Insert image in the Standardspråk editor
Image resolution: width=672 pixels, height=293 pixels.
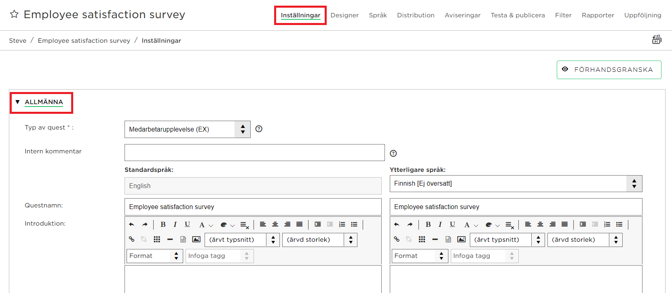pyautogui.click(x=196, y=239)
